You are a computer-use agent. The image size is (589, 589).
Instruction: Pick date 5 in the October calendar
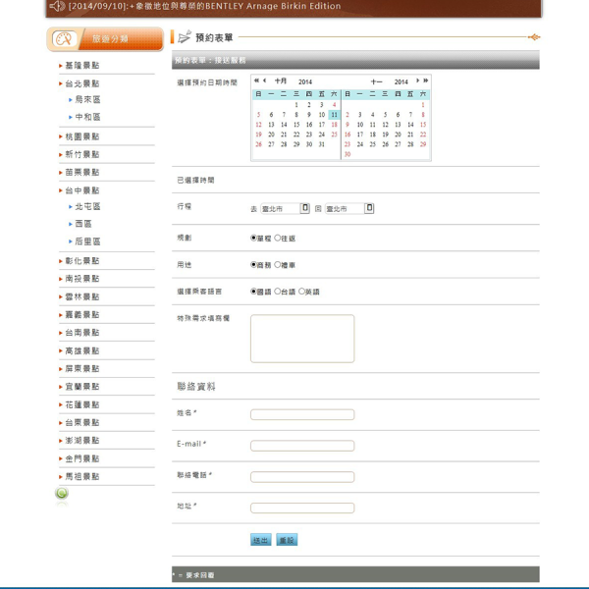click(x=258, y=115)
